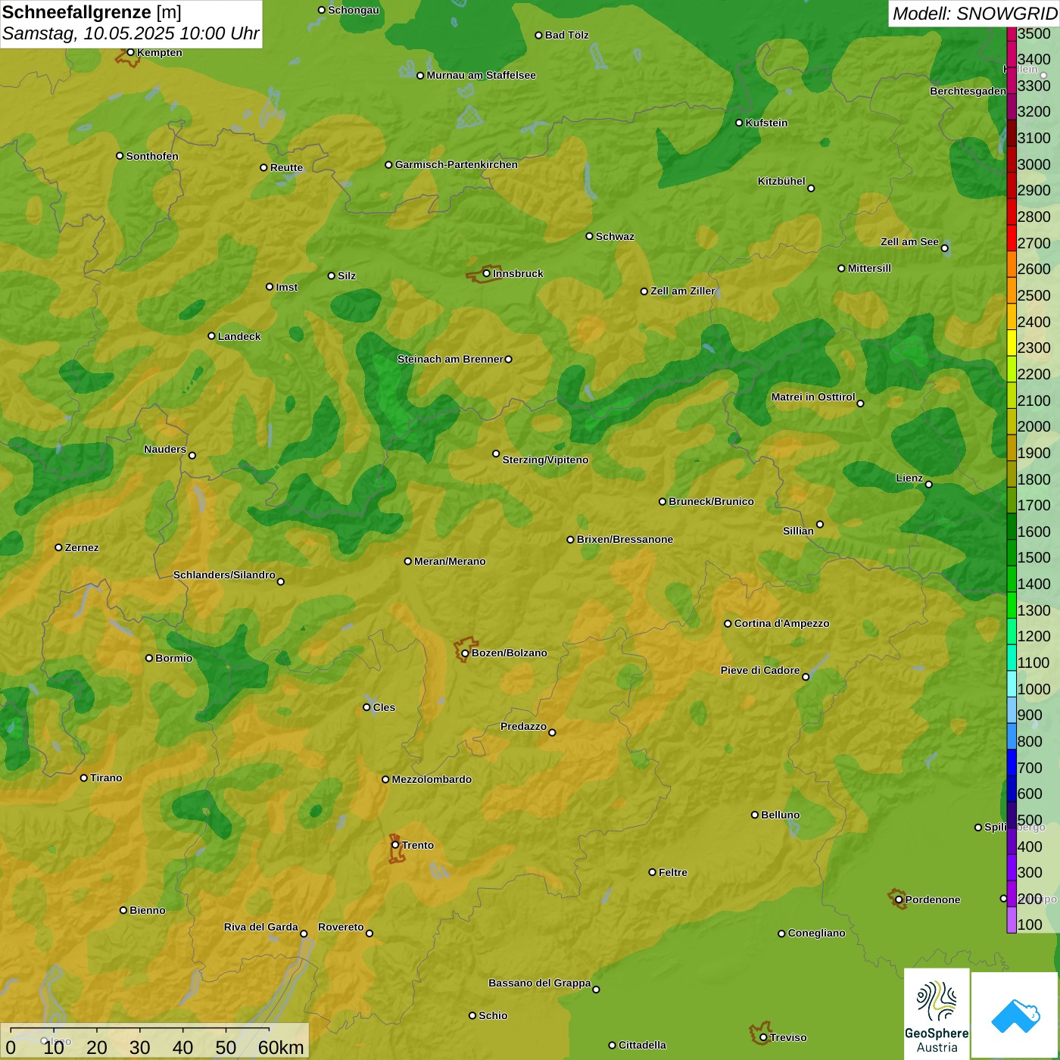The width and height of the screenshot is (1060, 1060).
Task: Click the Kufstein marker dot
Action: 740,123
